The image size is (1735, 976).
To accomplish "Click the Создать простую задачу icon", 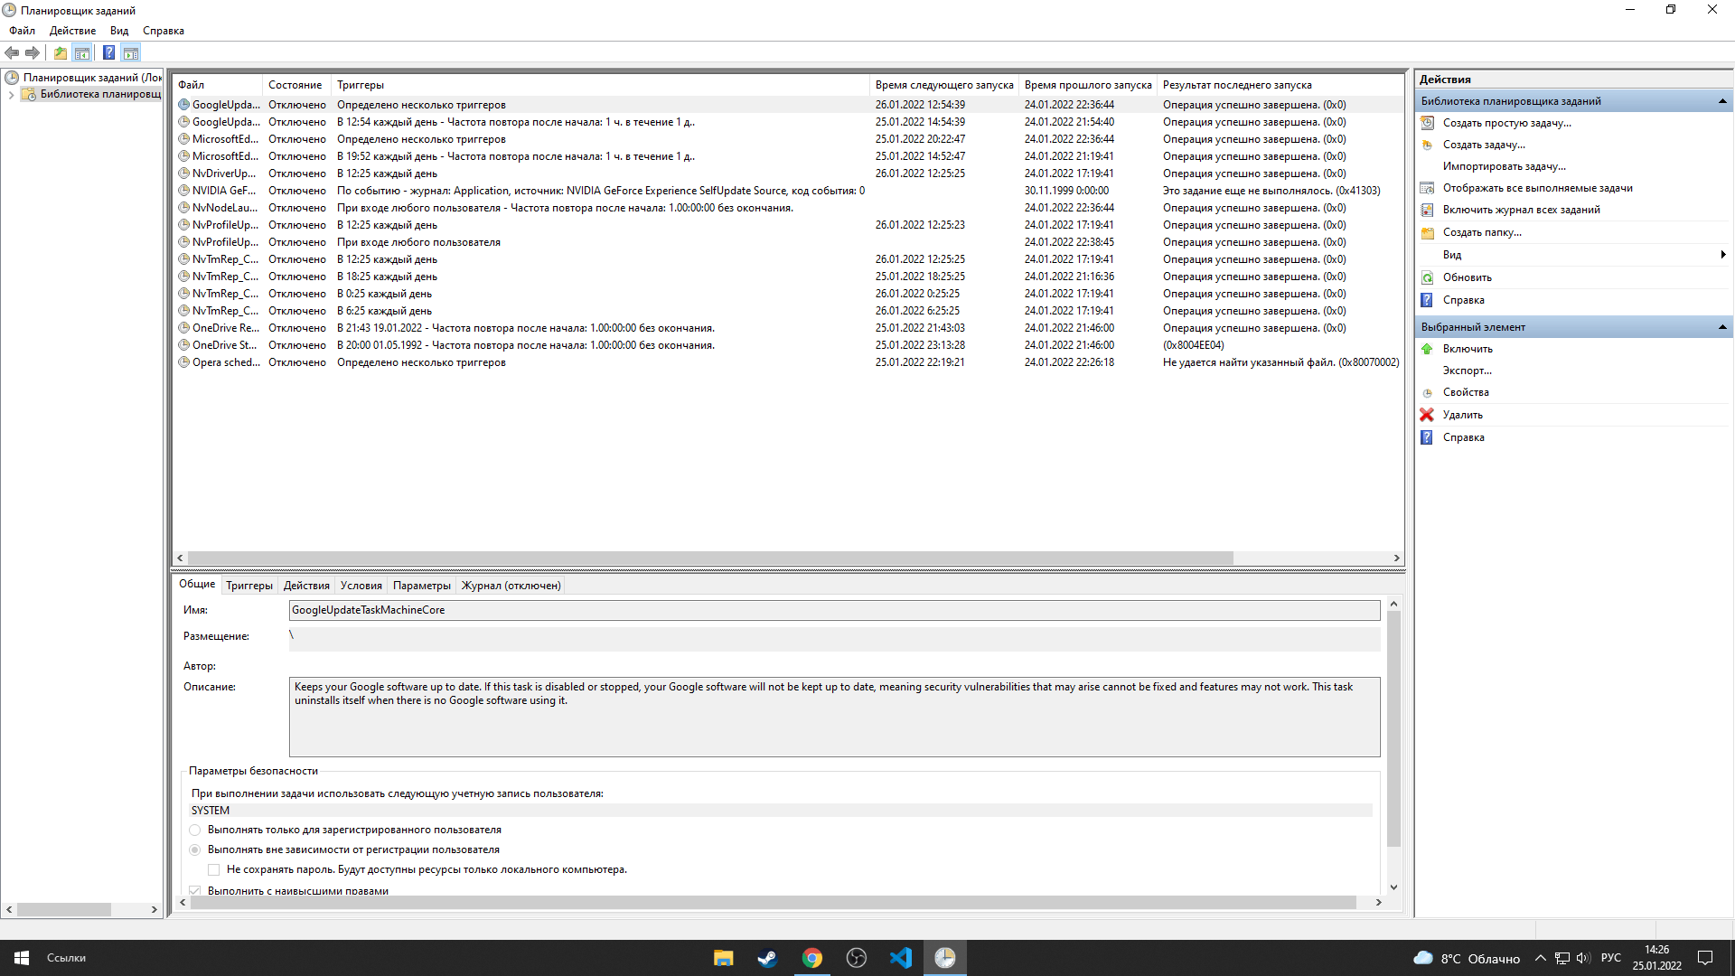I will [x=1428, y=123].
